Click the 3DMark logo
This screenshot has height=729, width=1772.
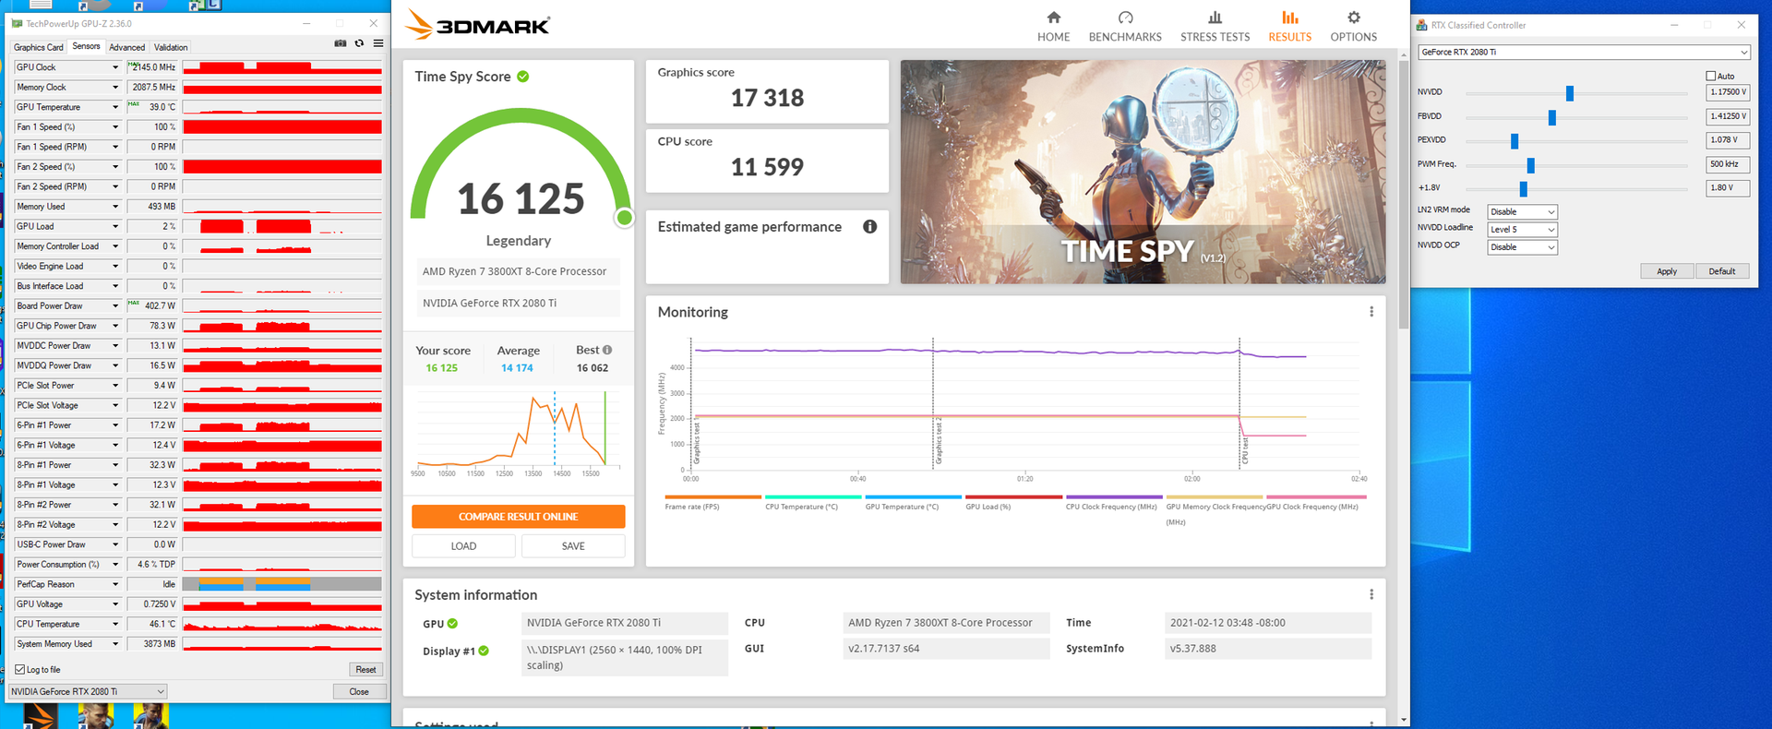[477, 25]
